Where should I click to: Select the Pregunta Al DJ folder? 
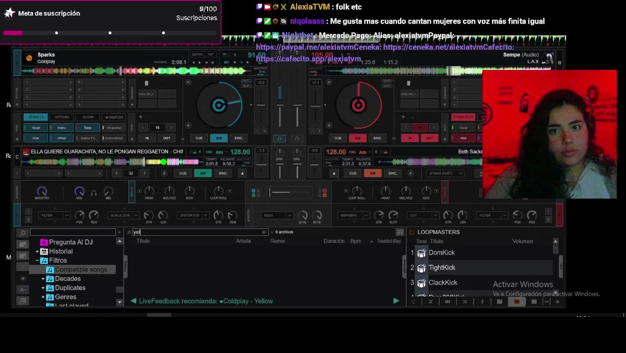tap(71, 242)
